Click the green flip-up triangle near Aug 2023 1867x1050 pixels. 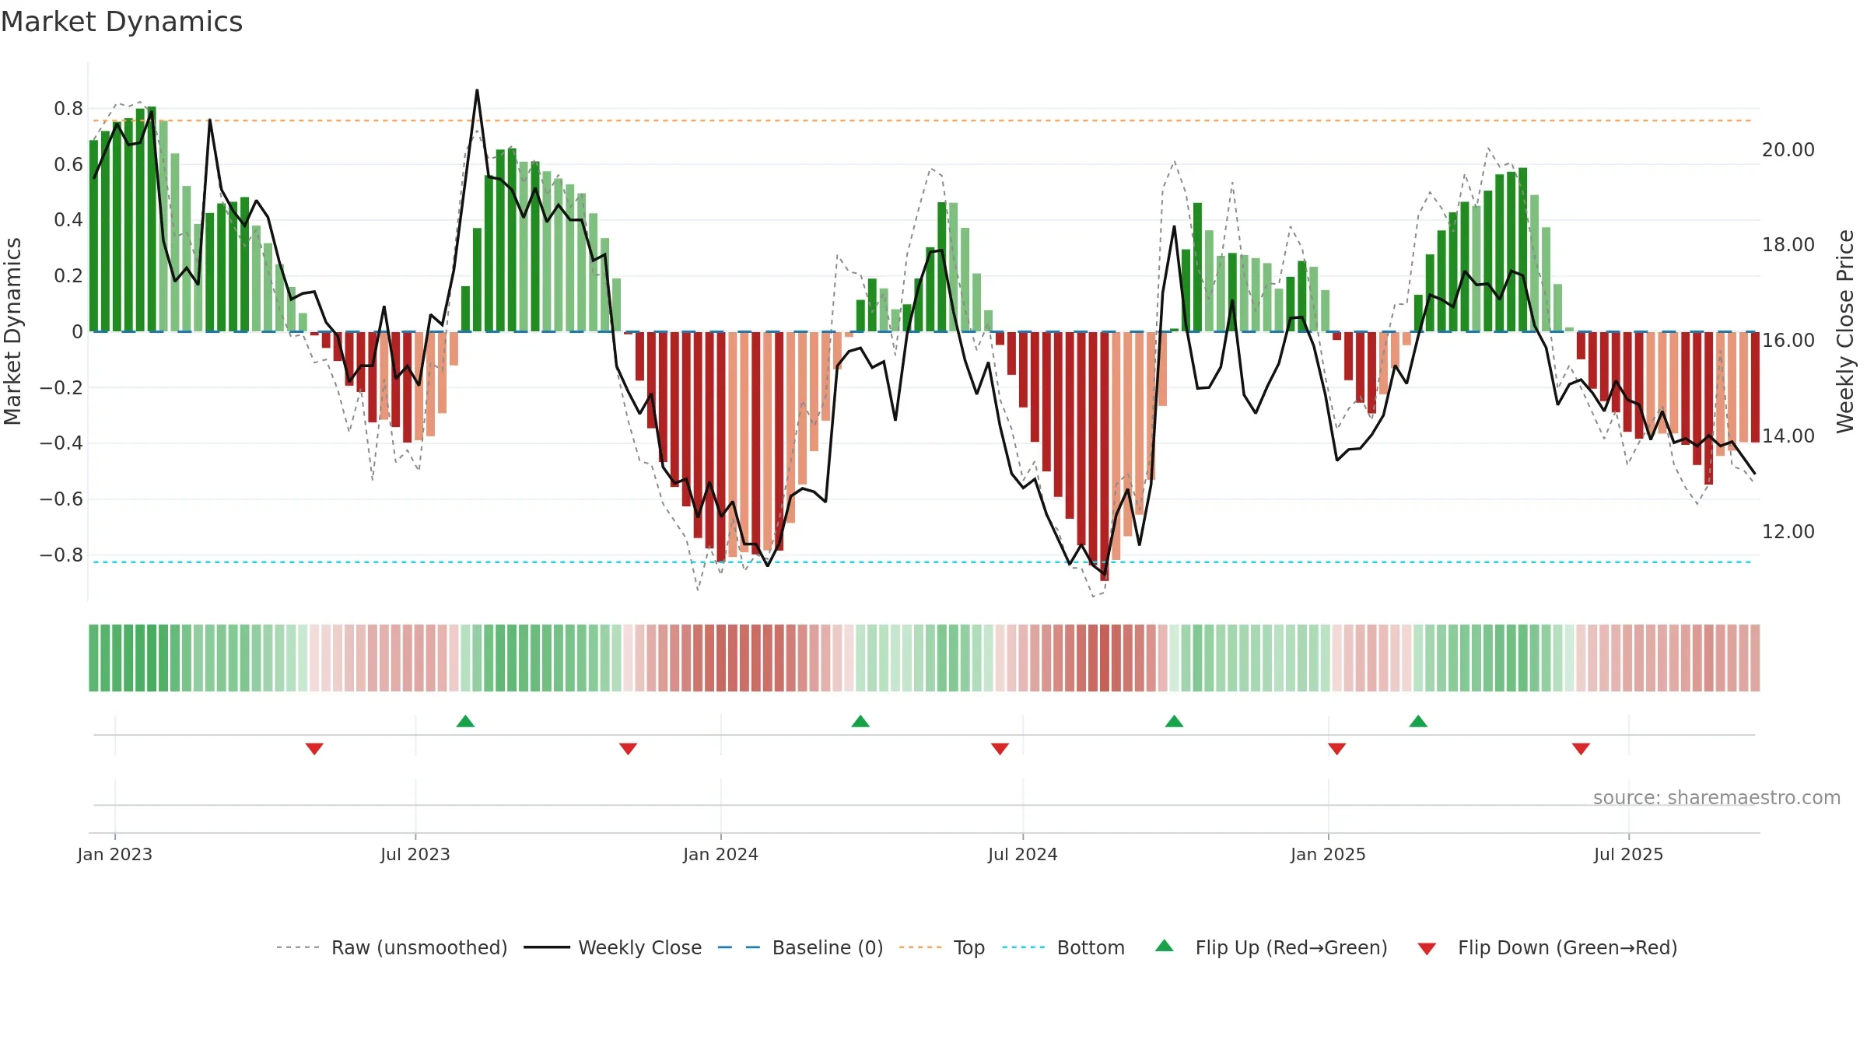coord(465,721)
